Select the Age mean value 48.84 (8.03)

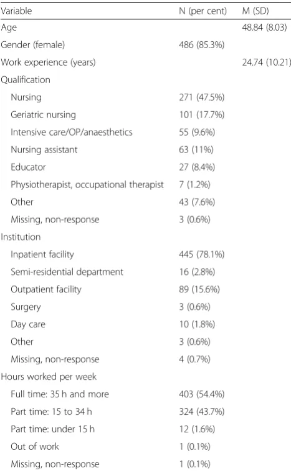[x=264, y=27]
